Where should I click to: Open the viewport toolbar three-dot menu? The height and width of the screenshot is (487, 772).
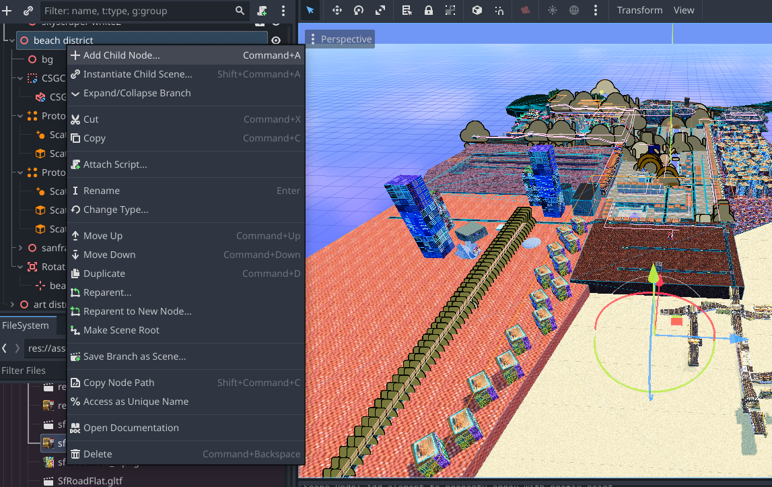coord(596,10)
